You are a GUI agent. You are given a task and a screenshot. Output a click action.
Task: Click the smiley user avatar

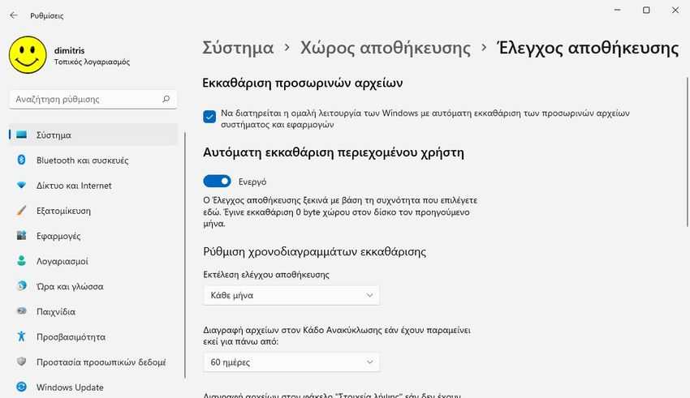point(28,55)
